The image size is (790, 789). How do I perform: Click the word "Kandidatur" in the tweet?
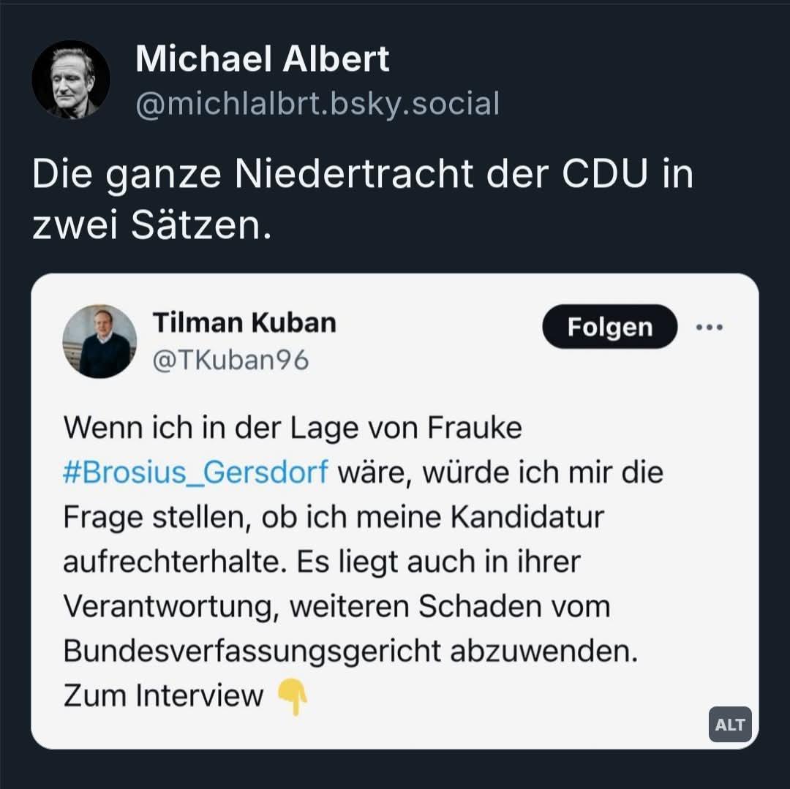point(527,517)
